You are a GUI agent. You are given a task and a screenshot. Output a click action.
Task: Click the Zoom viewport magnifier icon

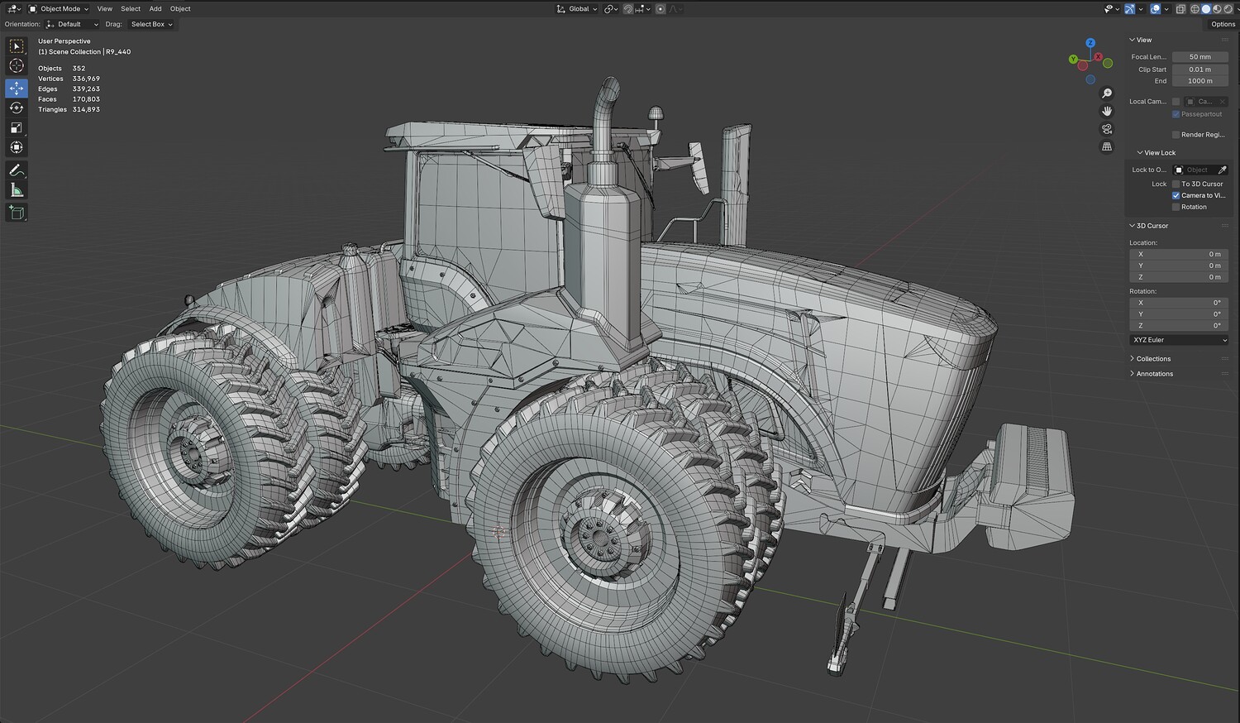pos(1107,93)
